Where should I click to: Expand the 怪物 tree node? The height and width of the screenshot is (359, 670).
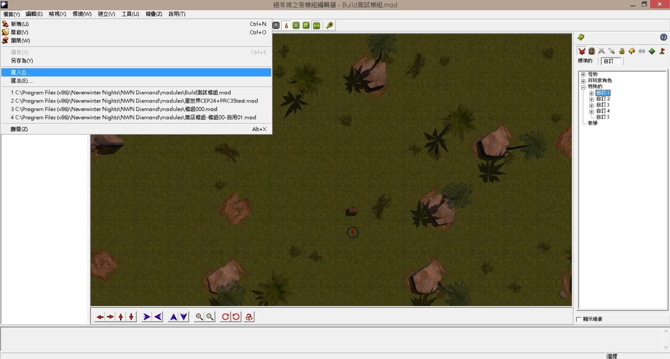[583, 74]
